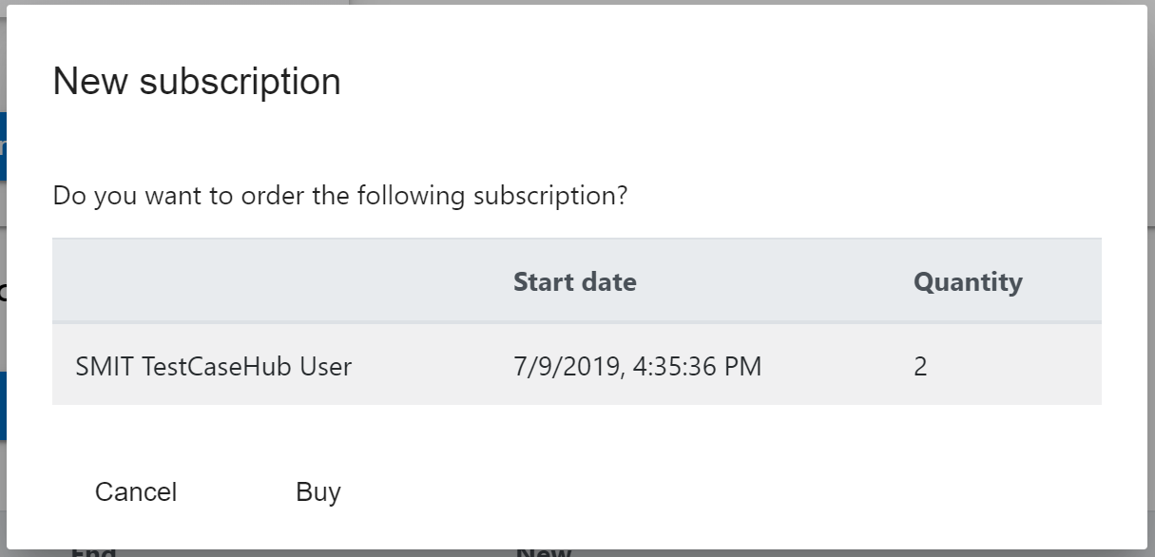Click the empty first column header cell
The height and width of the screenshot is (557, 1155).
(x=276, y=282)
